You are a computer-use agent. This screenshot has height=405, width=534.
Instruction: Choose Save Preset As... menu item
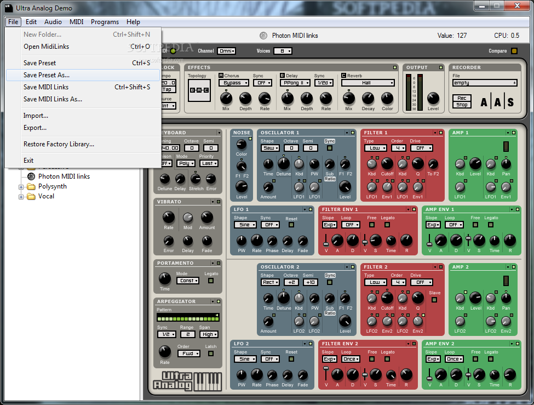pyautogui.click(x=83, y=75)
